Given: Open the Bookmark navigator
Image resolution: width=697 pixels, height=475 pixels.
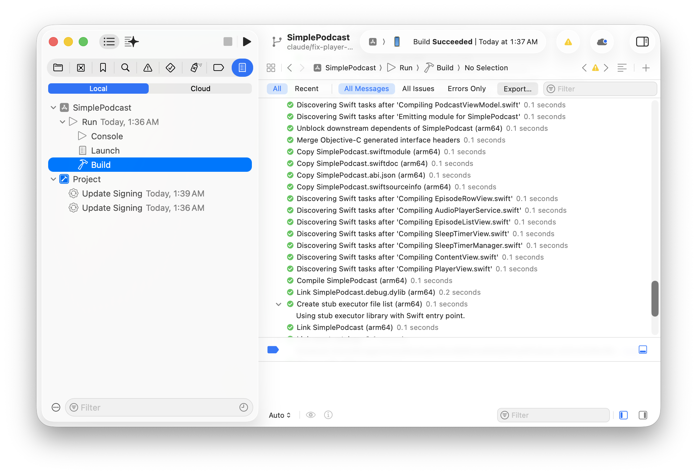Looking at the screenshot, I should tap(103, 68).
